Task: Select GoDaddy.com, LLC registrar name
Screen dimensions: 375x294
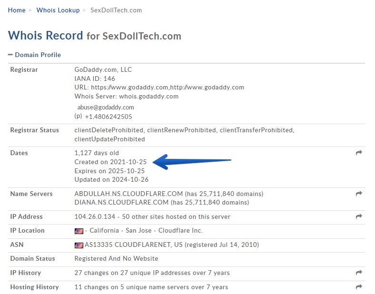Action: click(103, 69)
